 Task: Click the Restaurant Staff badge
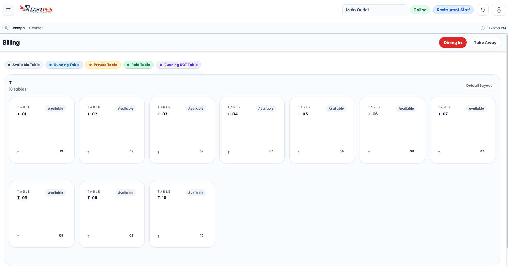pos(453,10)
